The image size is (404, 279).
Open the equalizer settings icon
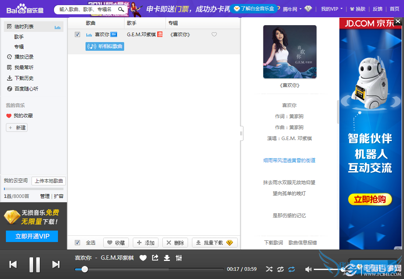tap(179, 258)
